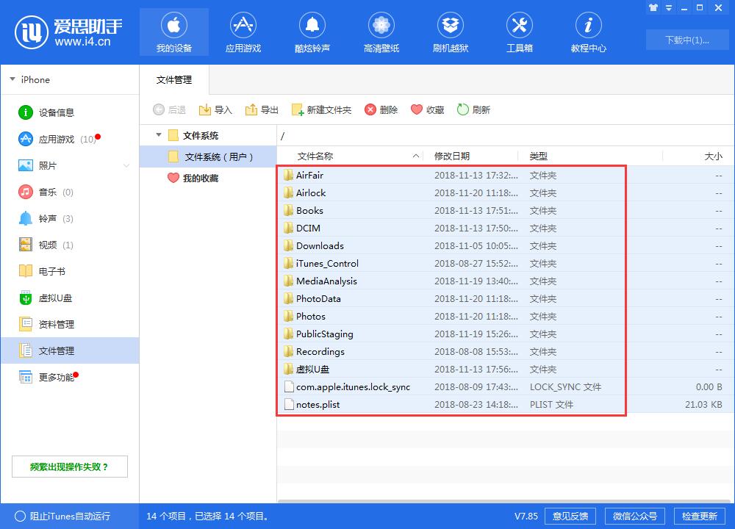Screen dimensions: 735x529
Task: Collapse the iPhone device panel
Action: 12,79
